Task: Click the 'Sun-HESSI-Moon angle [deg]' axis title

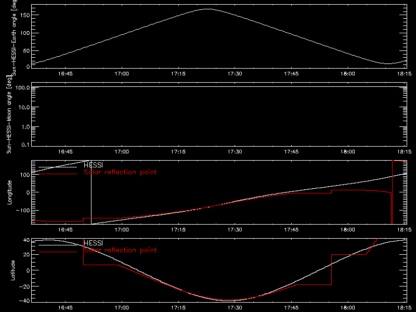Action: [x=9, y=114]
